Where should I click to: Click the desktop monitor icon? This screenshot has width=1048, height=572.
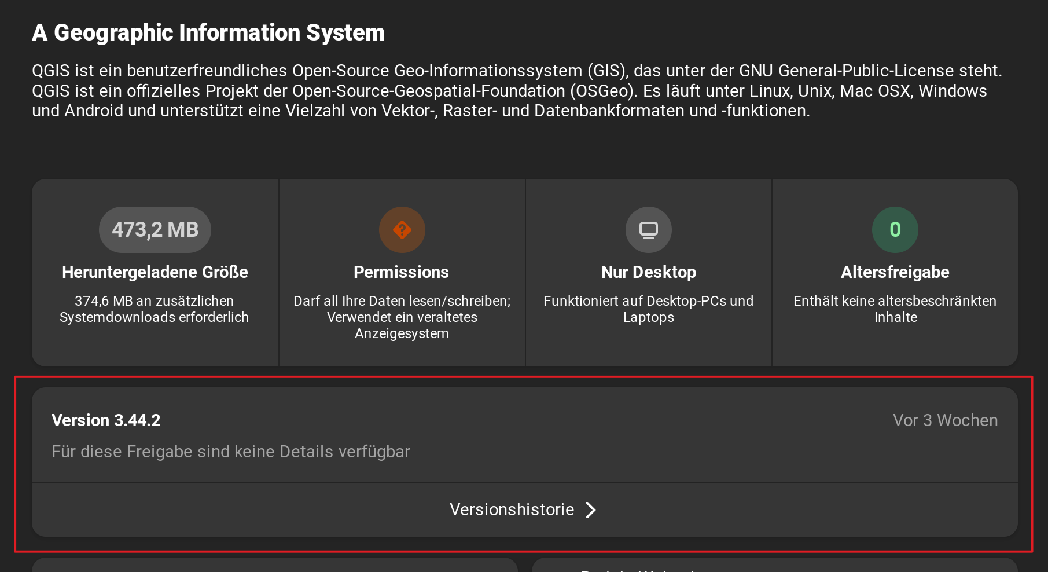[648, 230]
